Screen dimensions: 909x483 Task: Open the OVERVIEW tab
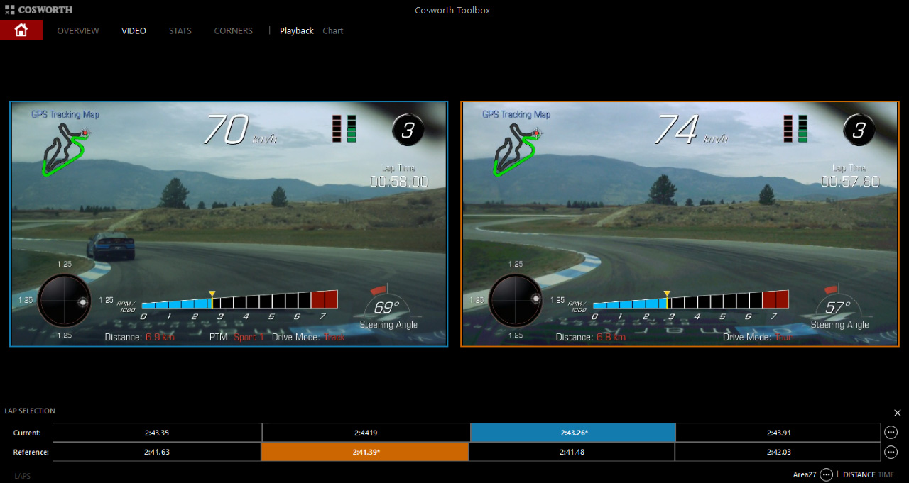tap(78, 30)
